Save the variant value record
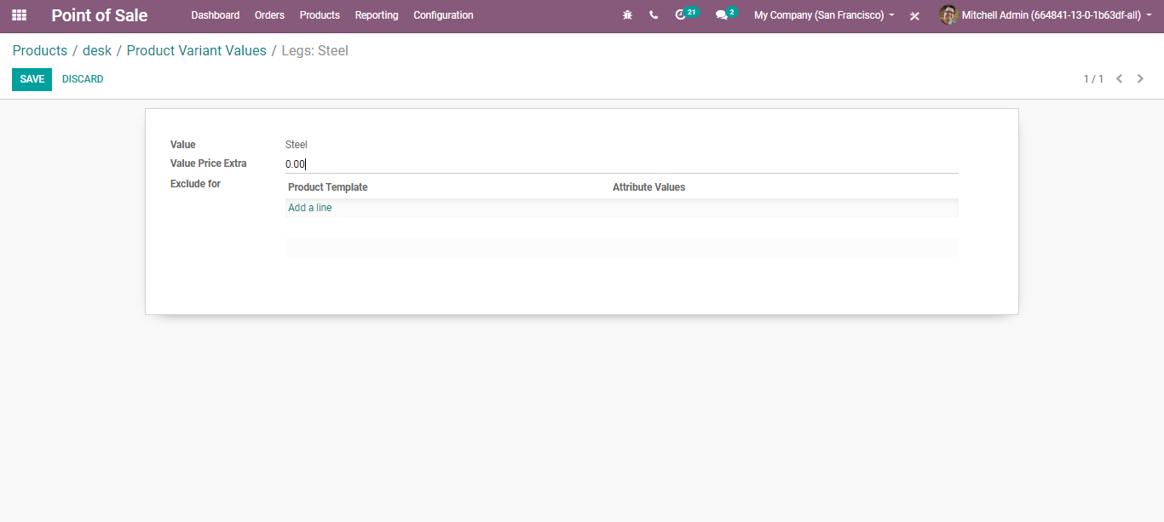The height and width of the screenshot is (522, 1164). point(32,79)
